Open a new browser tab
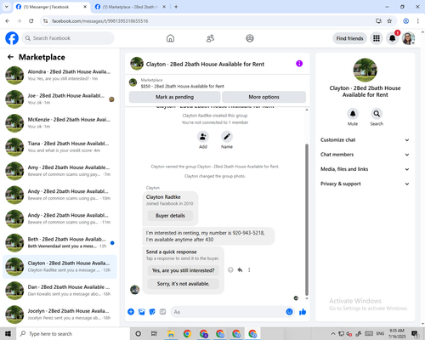Viewport: 425px width, 340px height. [176, 7]
